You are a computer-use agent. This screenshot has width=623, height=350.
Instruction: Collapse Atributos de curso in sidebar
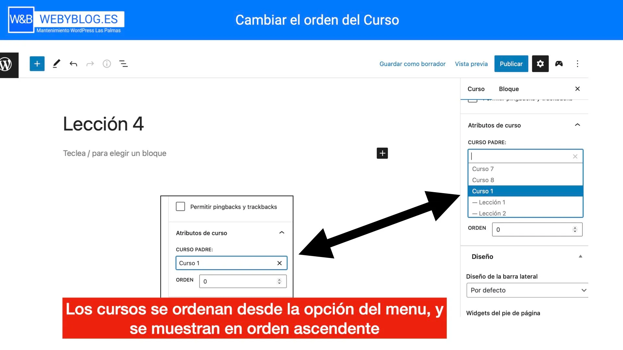tap(577, 125)
